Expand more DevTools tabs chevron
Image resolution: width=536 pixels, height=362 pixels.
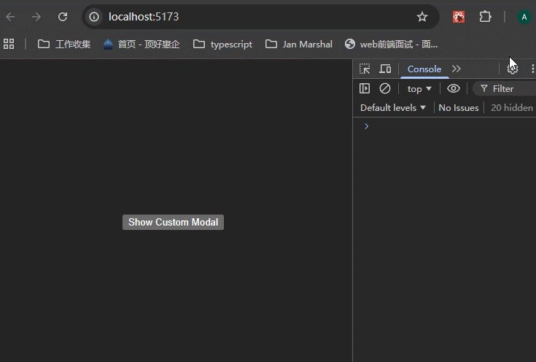tap(457, 69)
